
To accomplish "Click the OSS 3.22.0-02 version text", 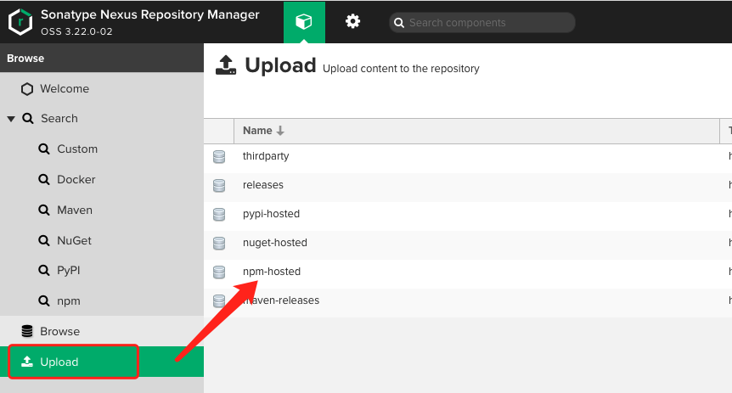I will (76, 31).
